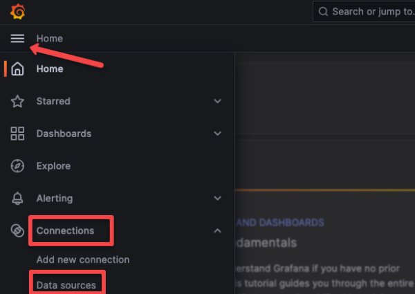Select Connections in the sidebar

point(66,230)
